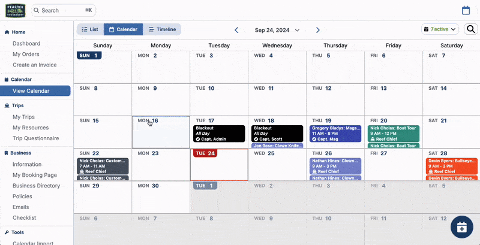Open the magnifier search button beside active filter
The height and width of the screenshot is (245, 480).
[x=470, y=29]
